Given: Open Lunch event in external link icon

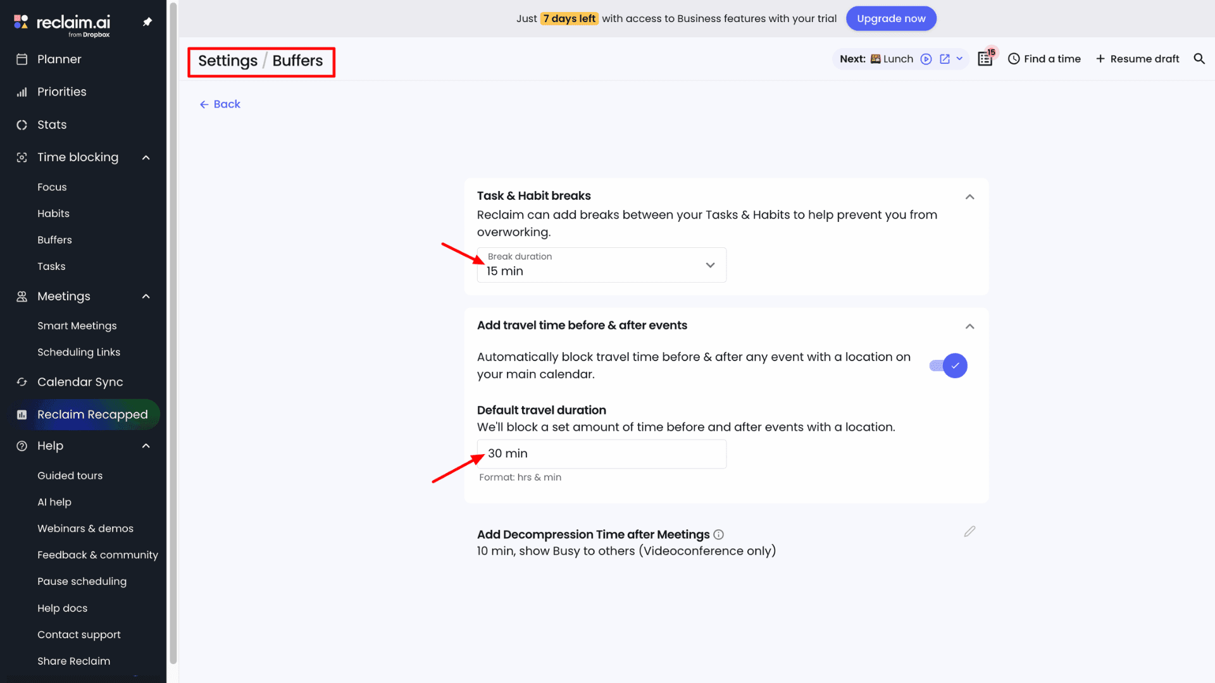Looking at the screenshot, I should click(945, 59).
